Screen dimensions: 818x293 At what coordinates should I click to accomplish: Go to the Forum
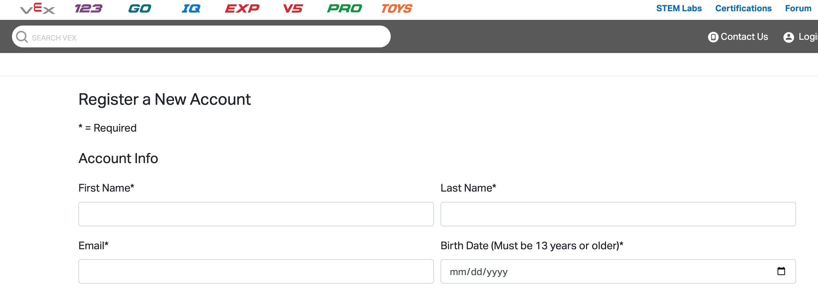click(798, 8)
